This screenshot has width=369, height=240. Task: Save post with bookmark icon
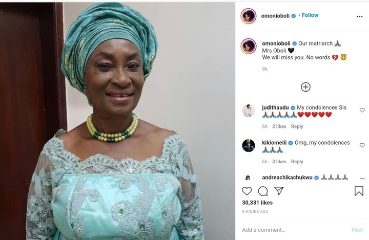point(359,191)
